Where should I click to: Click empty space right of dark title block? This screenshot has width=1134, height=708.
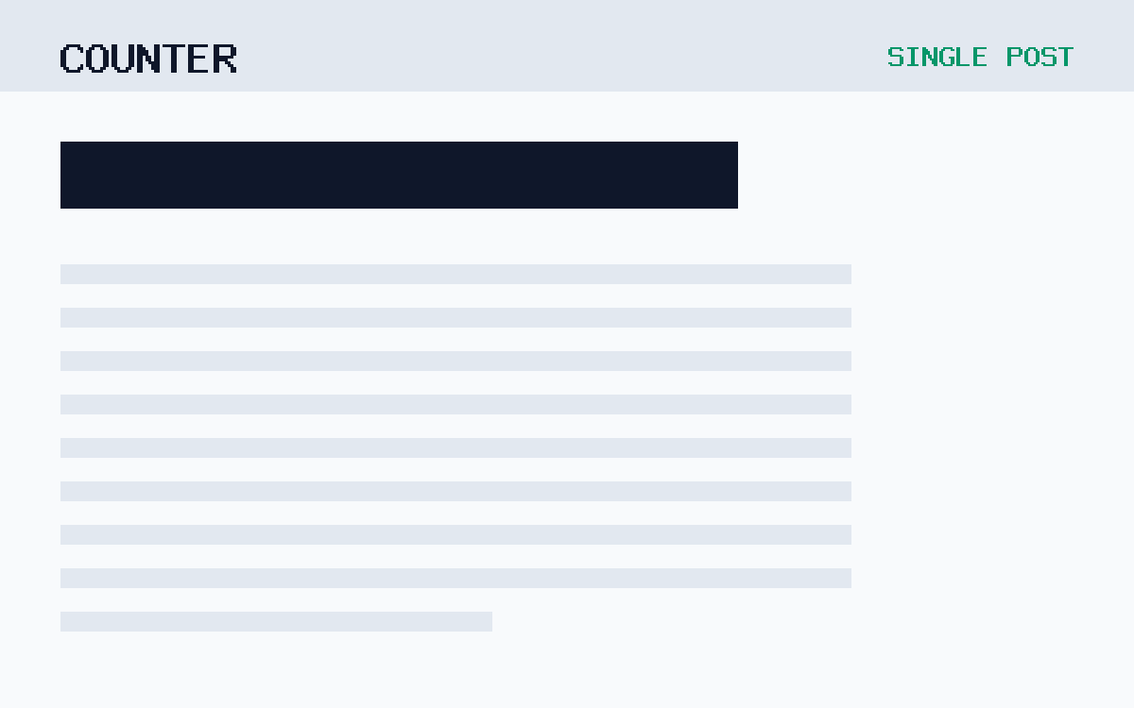tap(936, 175)
